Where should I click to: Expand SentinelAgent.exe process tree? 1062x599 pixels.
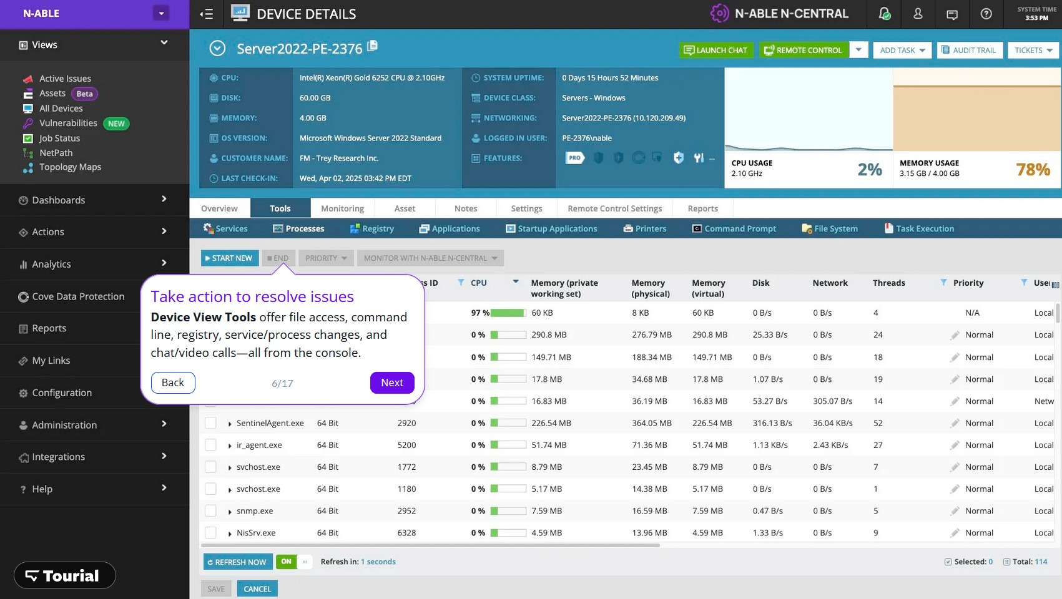point(230,424)
